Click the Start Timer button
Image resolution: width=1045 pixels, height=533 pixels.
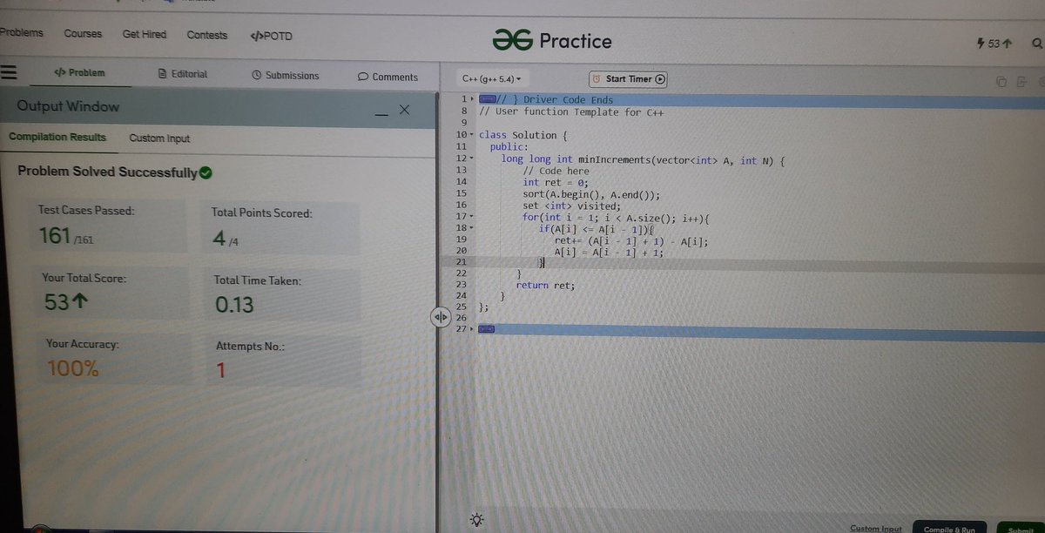pos(628,79)
